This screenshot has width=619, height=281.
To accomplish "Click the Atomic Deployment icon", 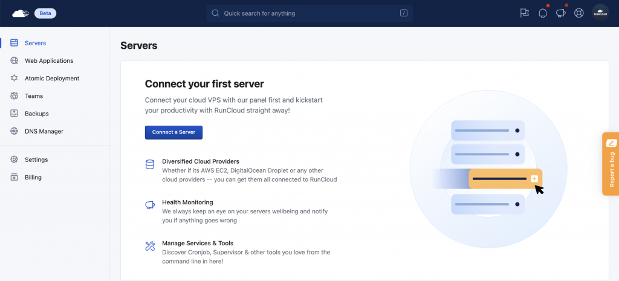I will [15, 78].
